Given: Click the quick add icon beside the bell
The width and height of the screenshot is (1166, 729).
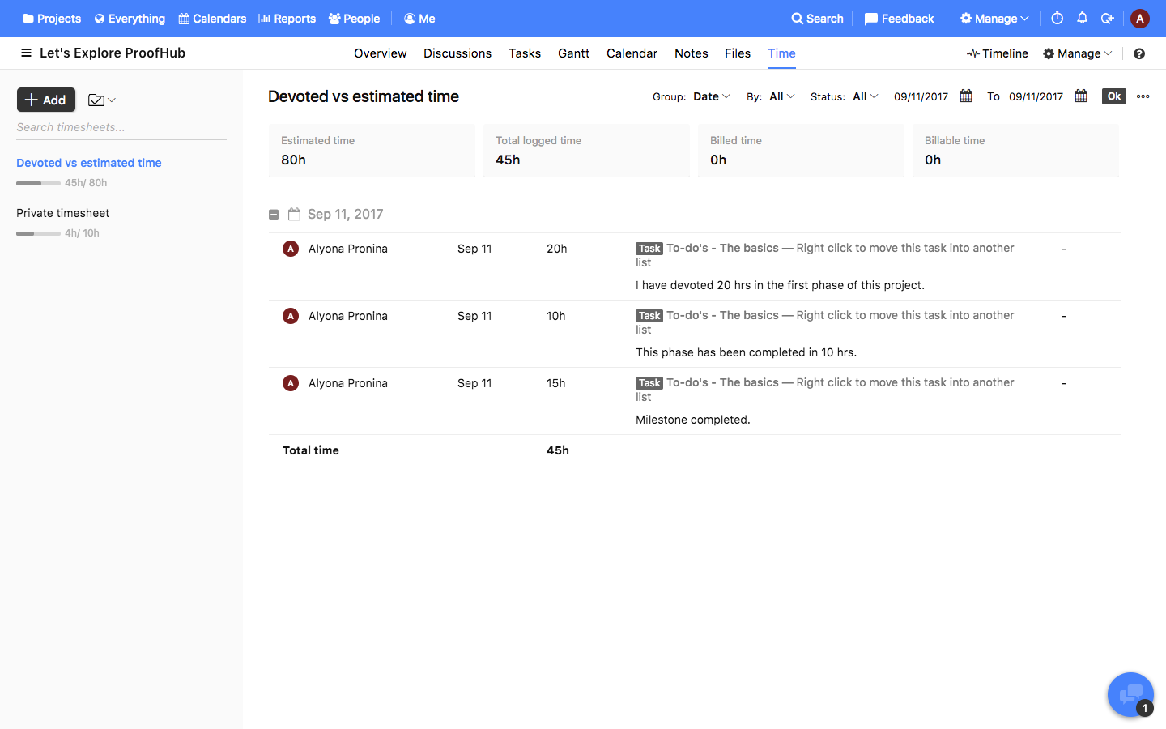Looking at the screenshot, I should [x=1107, y=18].
